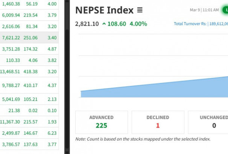This screenshot has width=228, height=154.
Task: Click the Declined 1 count box
Action: point(158,122)
